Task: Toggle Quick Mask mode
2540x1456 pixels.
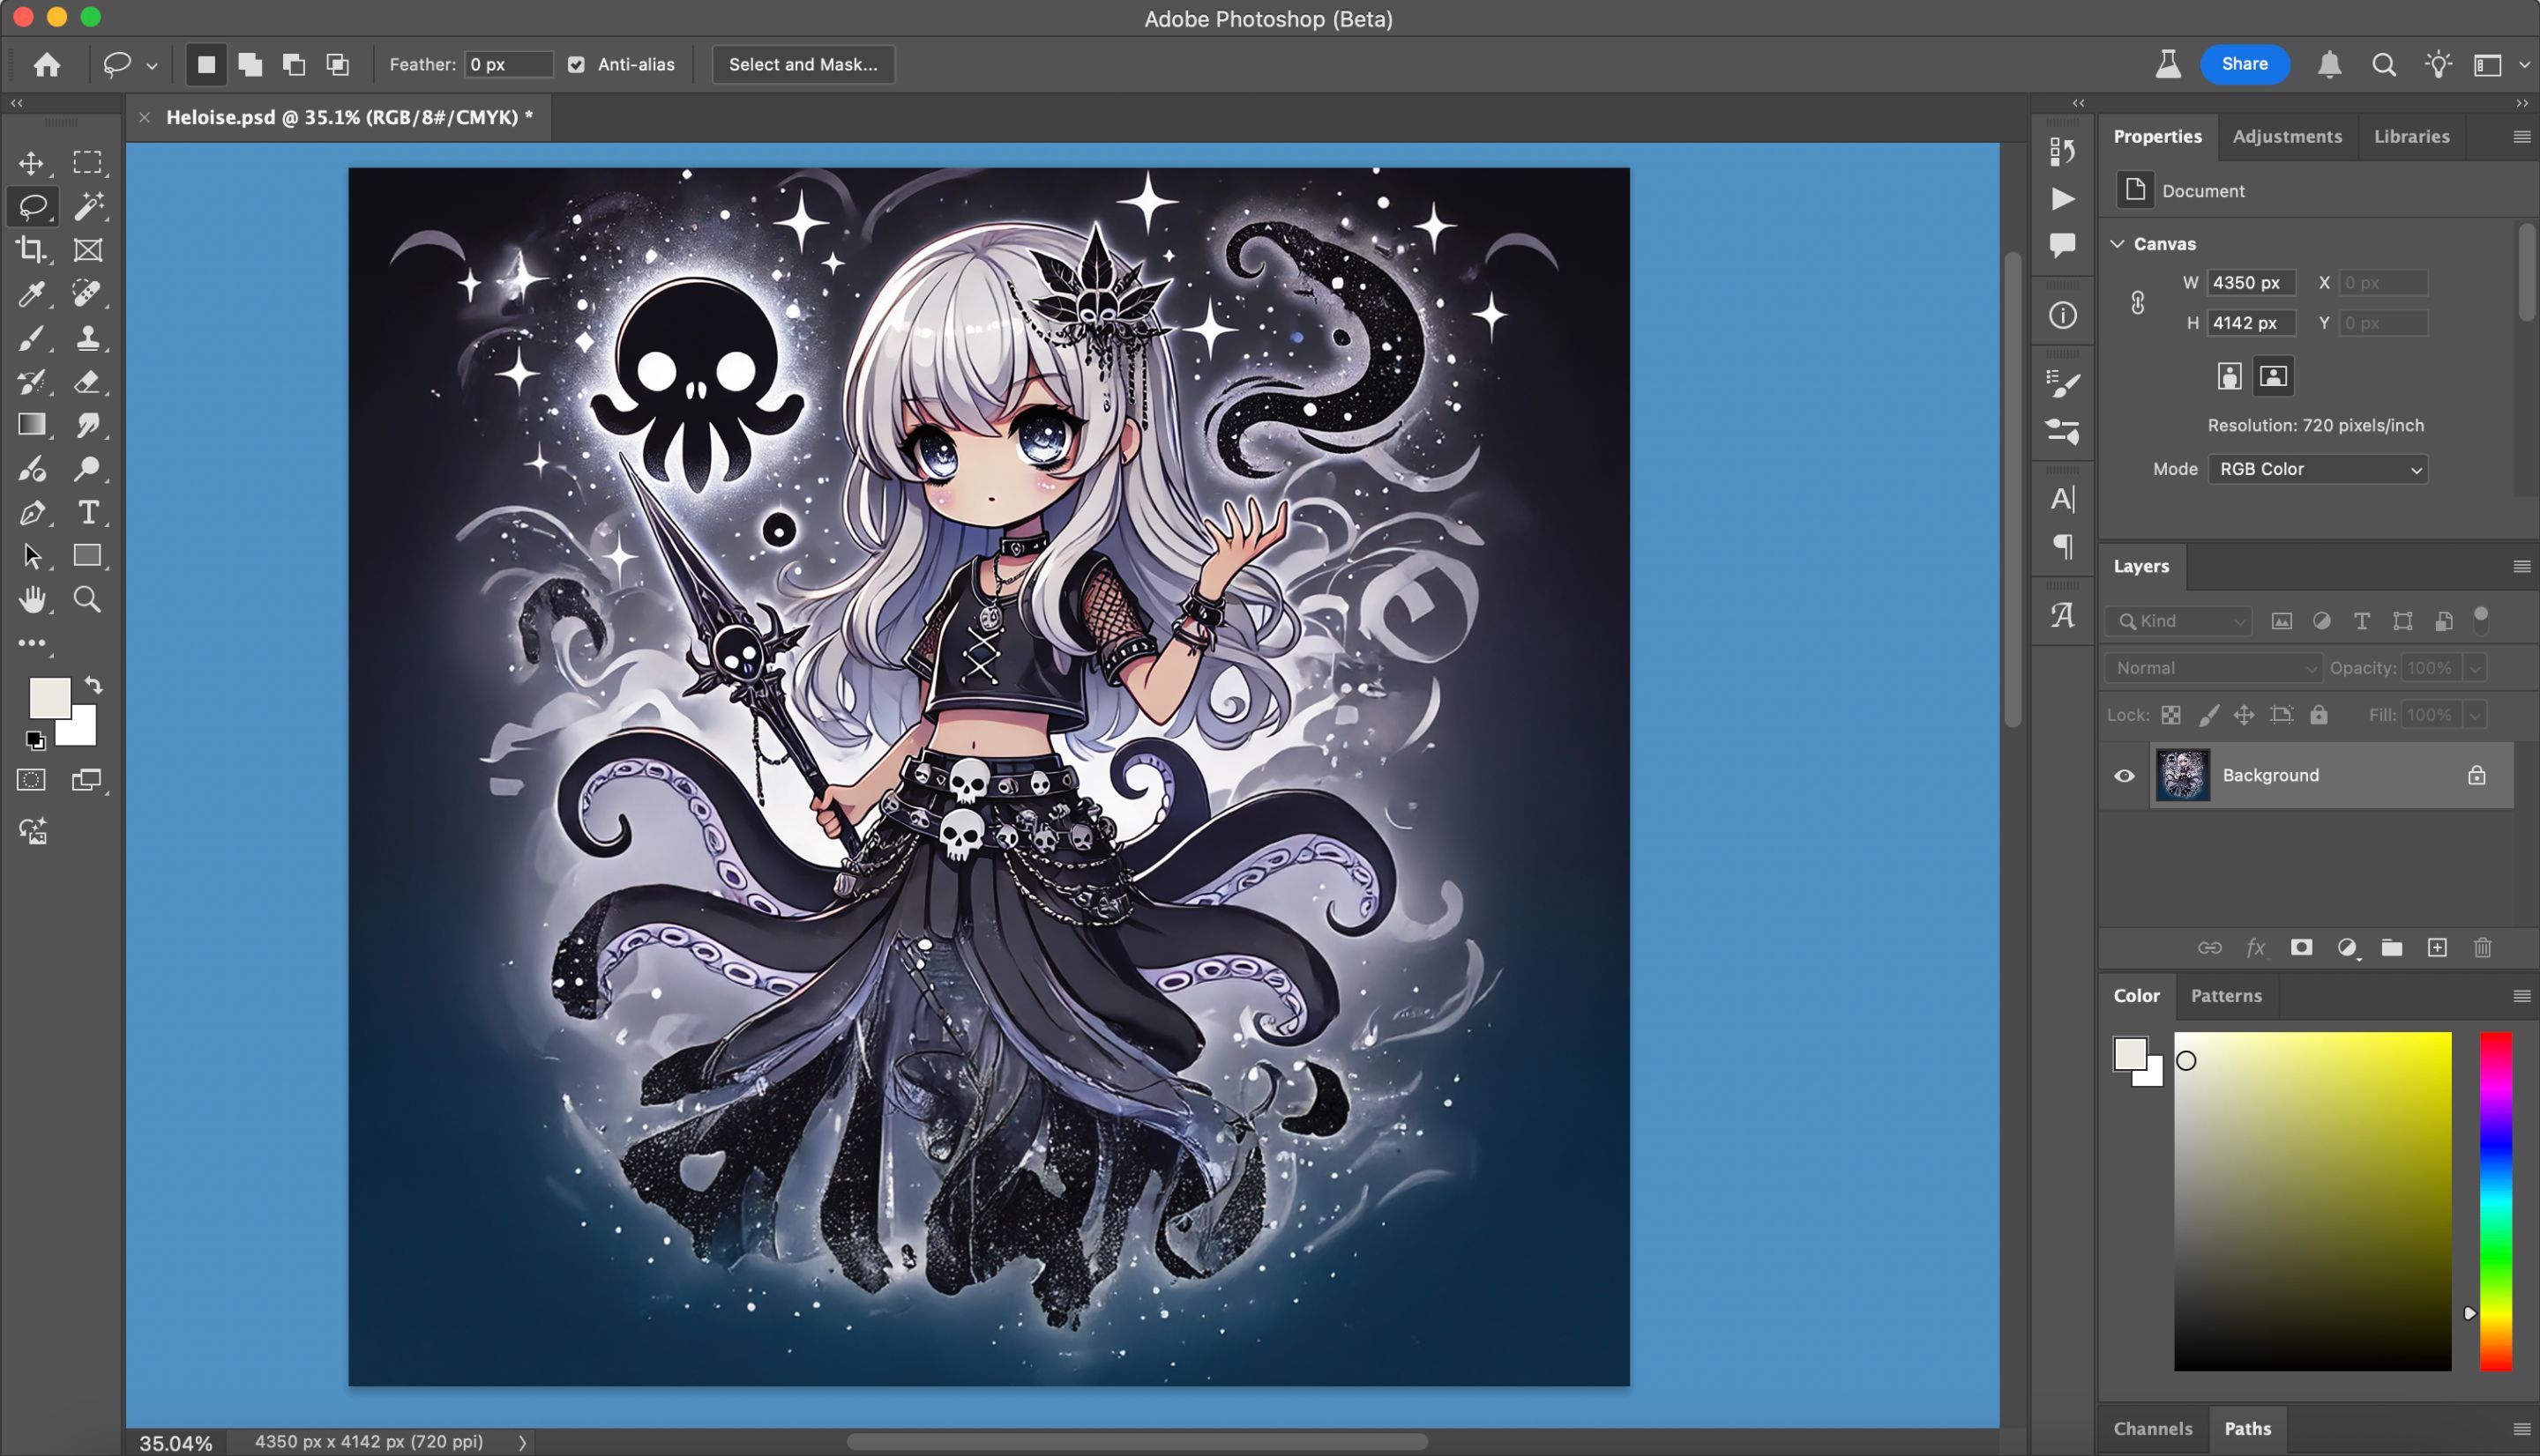Action: 31,780
